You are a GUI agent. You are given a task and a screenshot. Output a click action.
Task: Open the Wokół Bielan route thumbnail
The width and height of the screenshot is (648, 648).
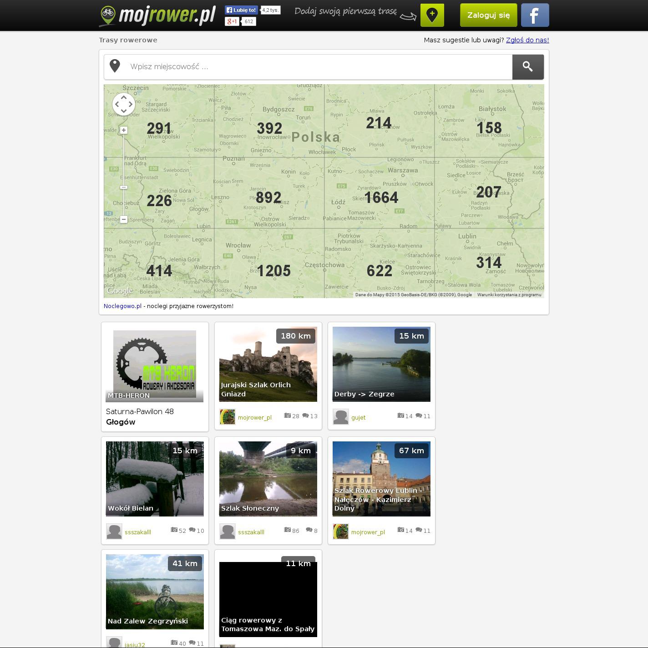[x=155, y=479]
